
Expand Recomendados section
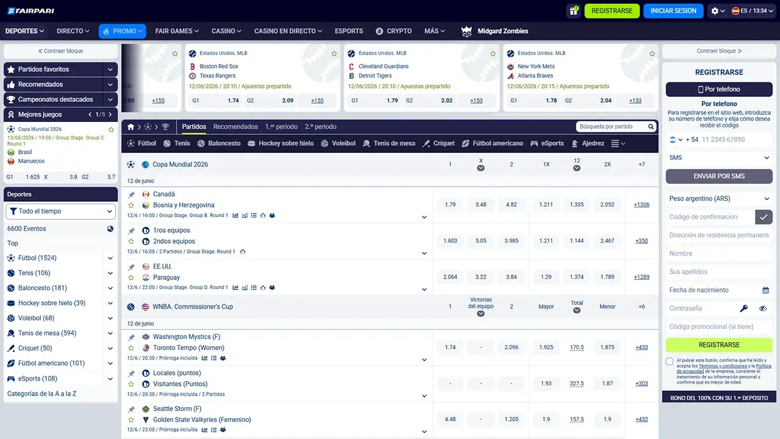[x=110, y=85]
